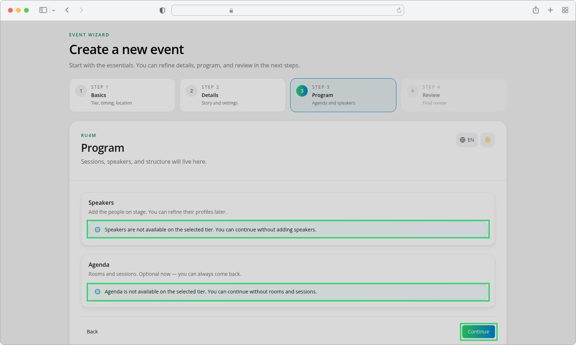The width and height of the screenshot is (576, 345).
Task: Show the tab overview grid icon
Action: [565, 10]
